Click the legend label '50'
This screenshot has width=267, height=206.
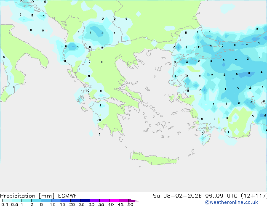click(x=131, y=204)
